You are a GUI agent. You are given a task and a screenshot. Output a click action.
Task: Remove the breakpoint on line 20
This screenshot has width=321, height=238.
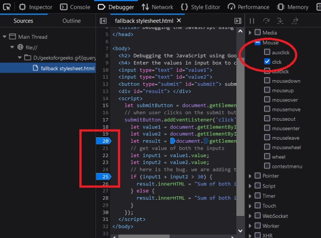(x=104, y=141)
